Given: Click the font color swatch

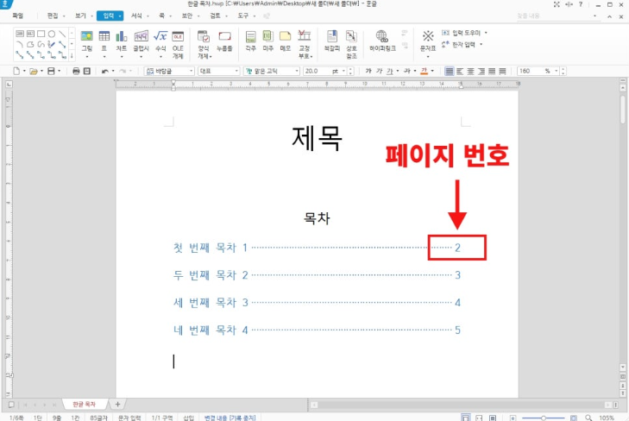Looking at the screenshot, I should [424, 71].
